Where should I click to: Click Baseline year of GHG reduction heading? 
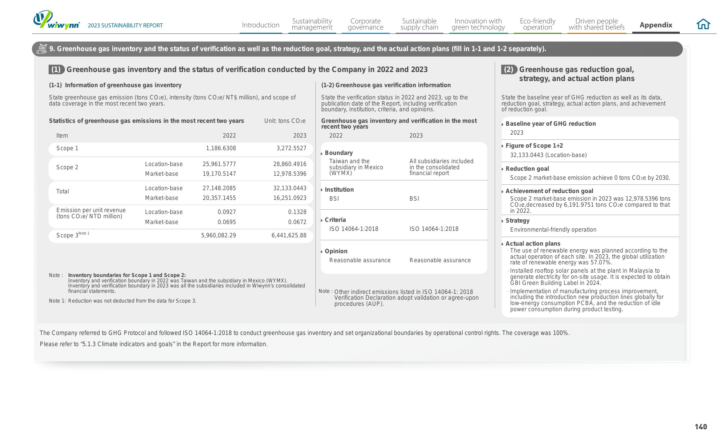551,124
